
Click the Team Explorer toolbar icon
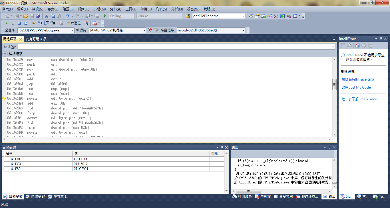264,16
